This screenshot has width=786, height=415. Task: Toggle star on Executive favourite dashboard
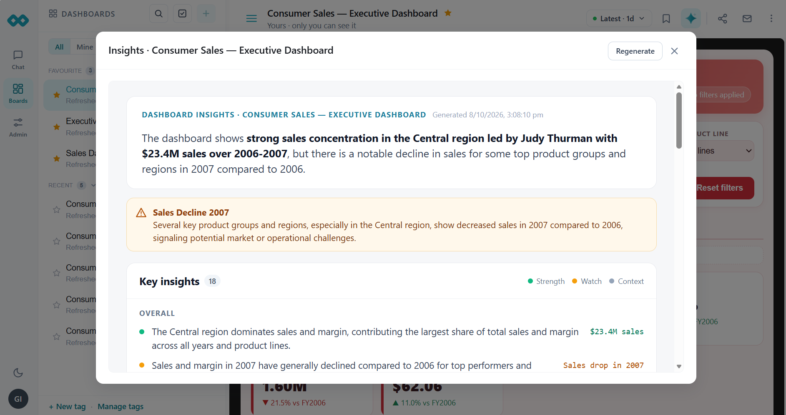pos(57,127)
